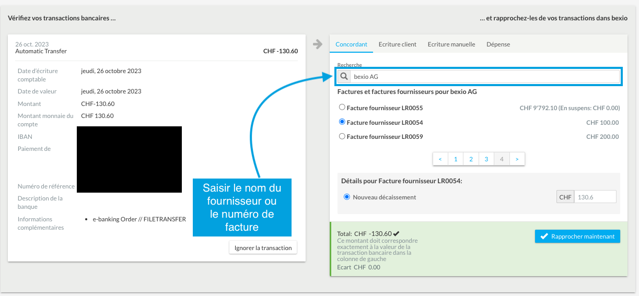Click the Ecart CHF 0.00 text

[x=359, y=267]
